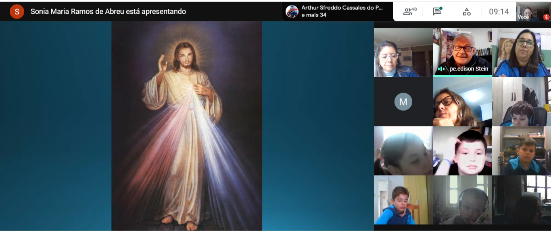This screenshot has height=231, width=551.
Task: Click your own self-view thumbnail labeled Você
Action: [x=533, y=11]
